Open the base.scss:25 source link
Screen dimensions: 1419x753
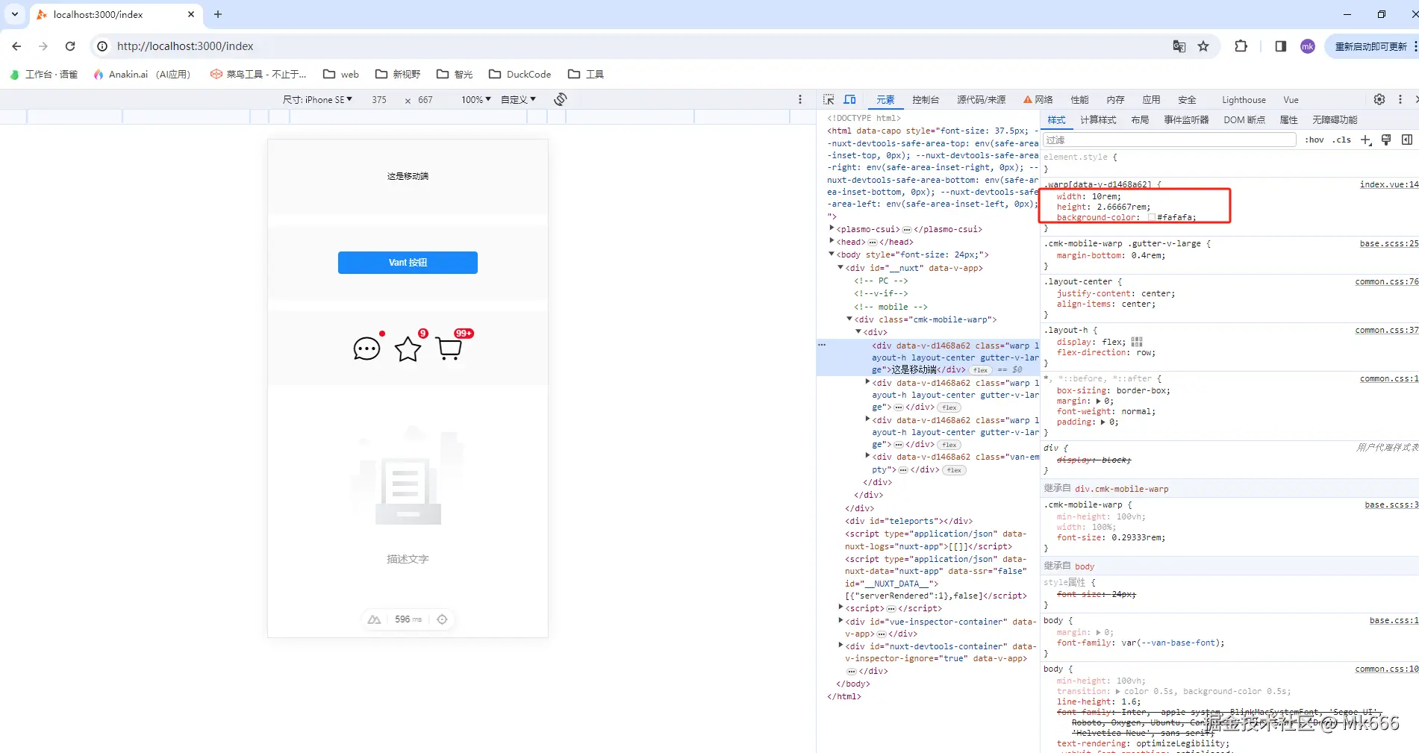(x=1389, y=243)
